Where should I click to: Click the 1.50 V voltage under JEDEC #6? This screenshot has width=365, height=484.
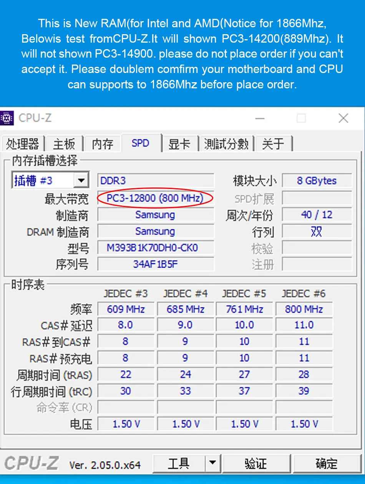click(304, 424)
